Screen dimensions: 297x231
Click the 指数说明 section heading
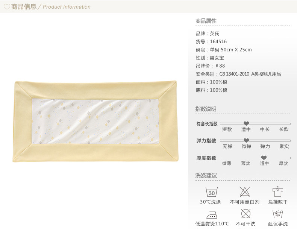click(206, 109)
